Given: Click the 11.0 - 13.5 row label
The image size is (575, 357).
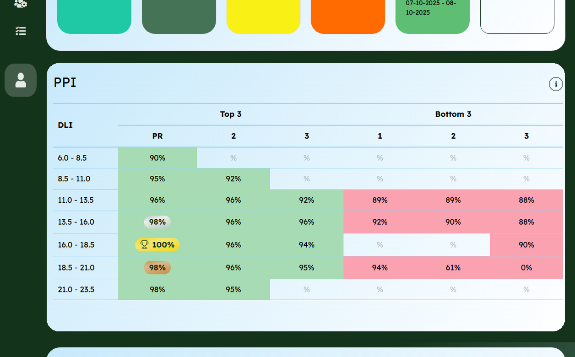Looking at the screenshot, I should coord(76,200).
